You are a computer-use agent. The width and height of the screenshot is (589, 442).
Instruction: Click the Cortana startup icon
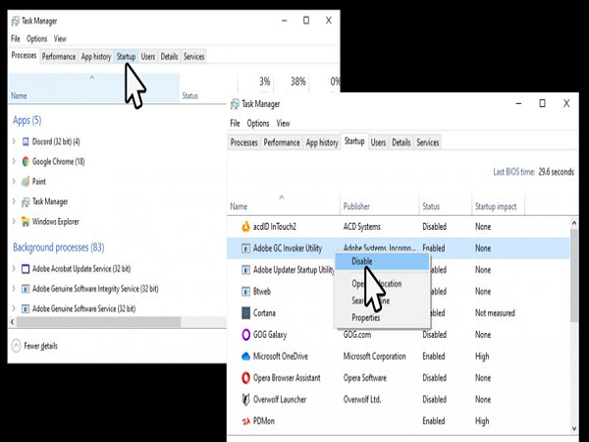tap(245, 313)
